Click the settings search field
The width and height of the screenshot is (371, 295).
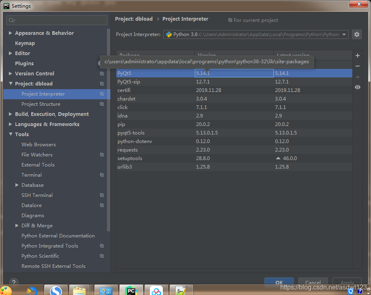[x=57, y=20]
